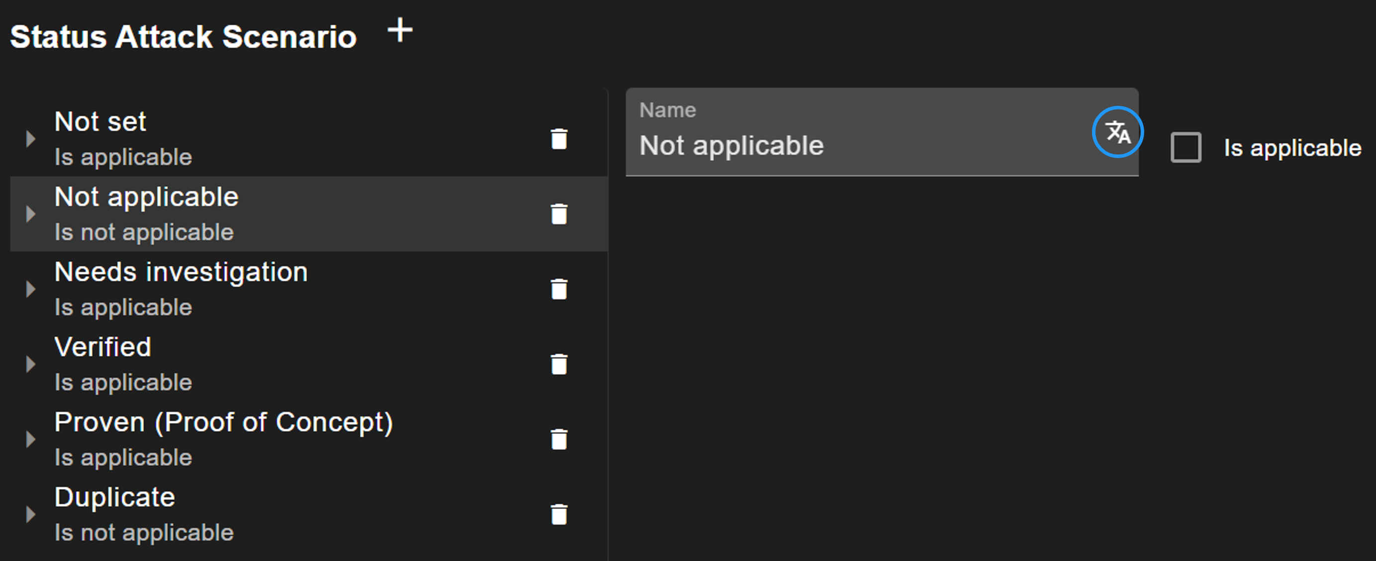Expand the Not applicable entry arrow
The image size is (1376, 561).
pos(30,214)
